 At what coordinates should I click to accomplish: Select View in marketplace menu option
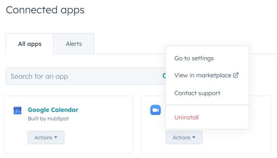(202, 75)
